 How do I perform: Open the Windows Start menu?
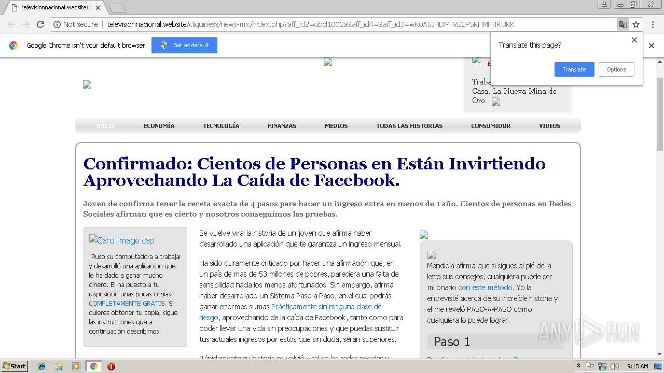[x=15, y=366]
